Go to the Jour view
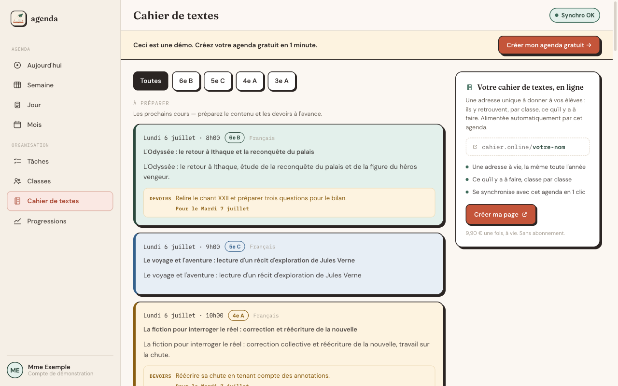The width and height of the screenshot is (618, 386). tap(60, 105)
